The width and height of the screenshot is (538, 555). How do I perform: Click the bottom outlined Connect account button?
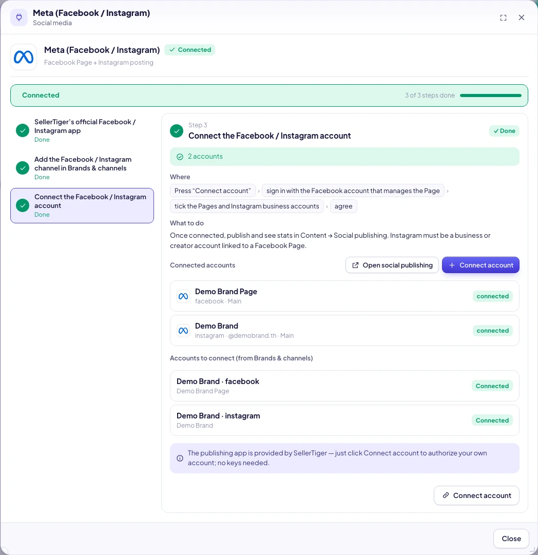click(x=476, y=495)
